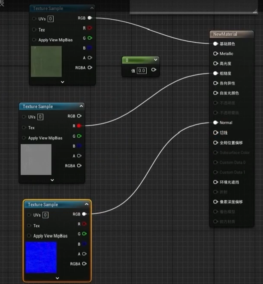Collapse the gray-texture Texture Sample using its header caret
The image size is (263, 284).
[82, 106]
